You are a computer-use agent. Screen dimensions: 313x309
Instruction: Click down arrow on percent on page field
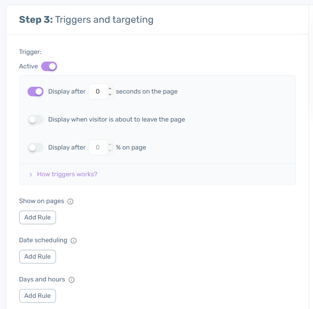tap(110, 151)
